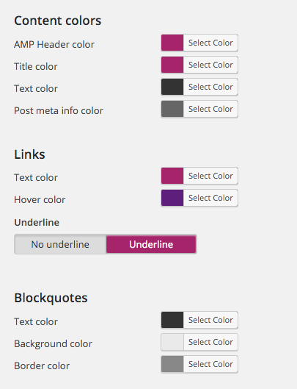Click the Title color magenta swatch
The width and height of the screenshot is (297, 389).
(172, 65)
